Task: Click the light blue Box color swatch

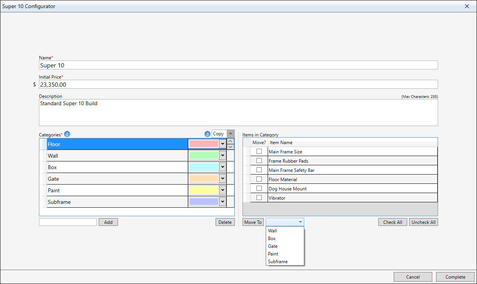Action: point(204,167)
